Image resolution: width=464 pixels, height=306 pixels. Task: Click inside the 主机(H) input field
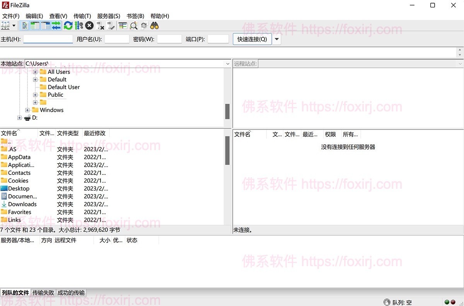tap(48, 39)
